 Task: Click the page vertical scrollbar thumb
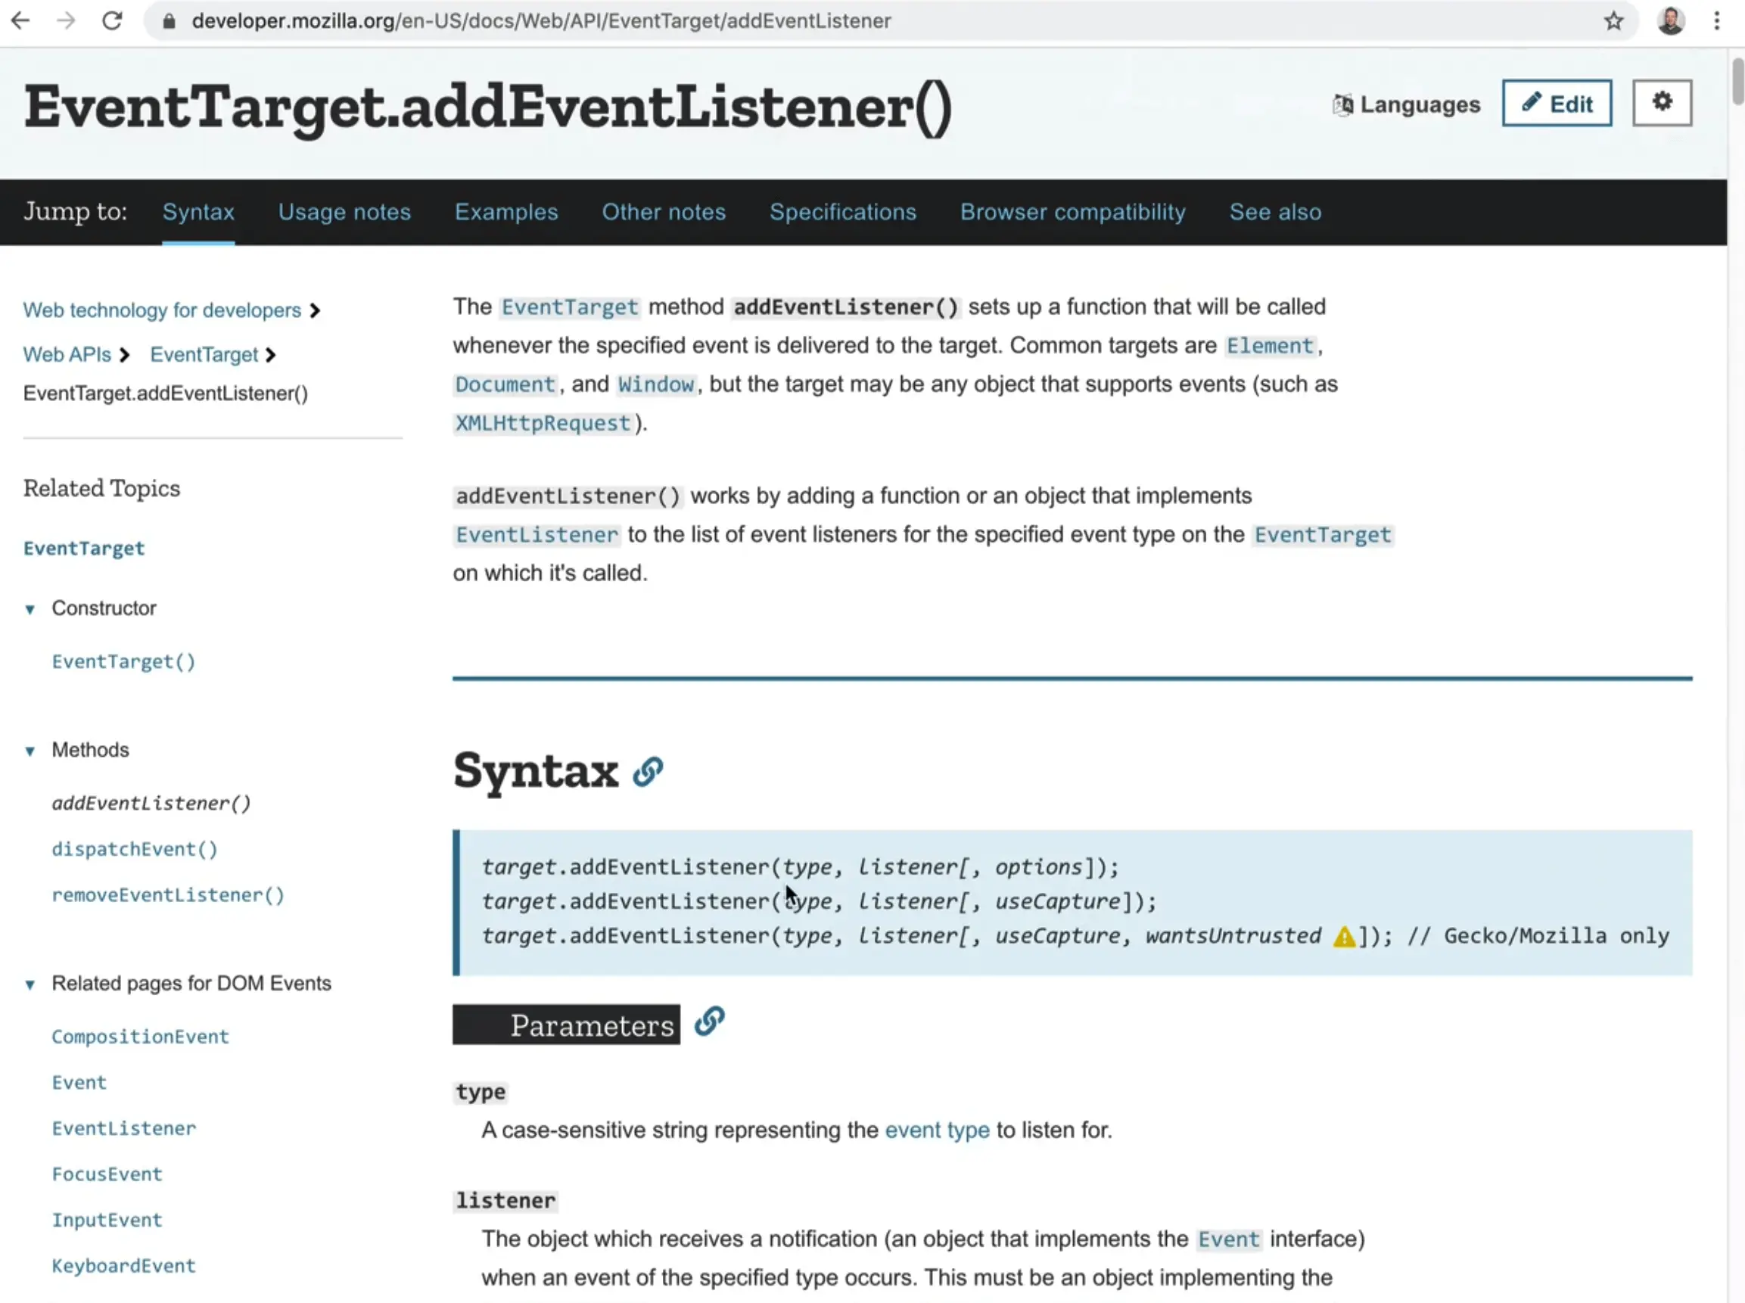(1737, 80)
